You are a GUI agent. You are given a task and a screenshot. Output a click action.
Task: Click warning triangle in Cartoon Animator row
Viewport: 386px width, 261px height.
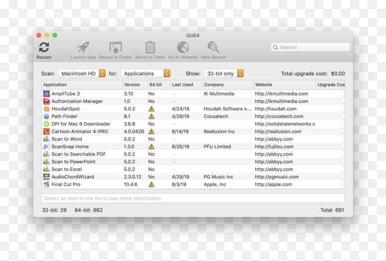pyautogui.click(x=151, y=132)
